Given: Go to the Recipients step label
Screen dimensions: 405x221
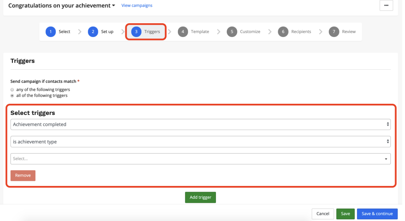Looking at the screenshot, I should tap(301, 32).
